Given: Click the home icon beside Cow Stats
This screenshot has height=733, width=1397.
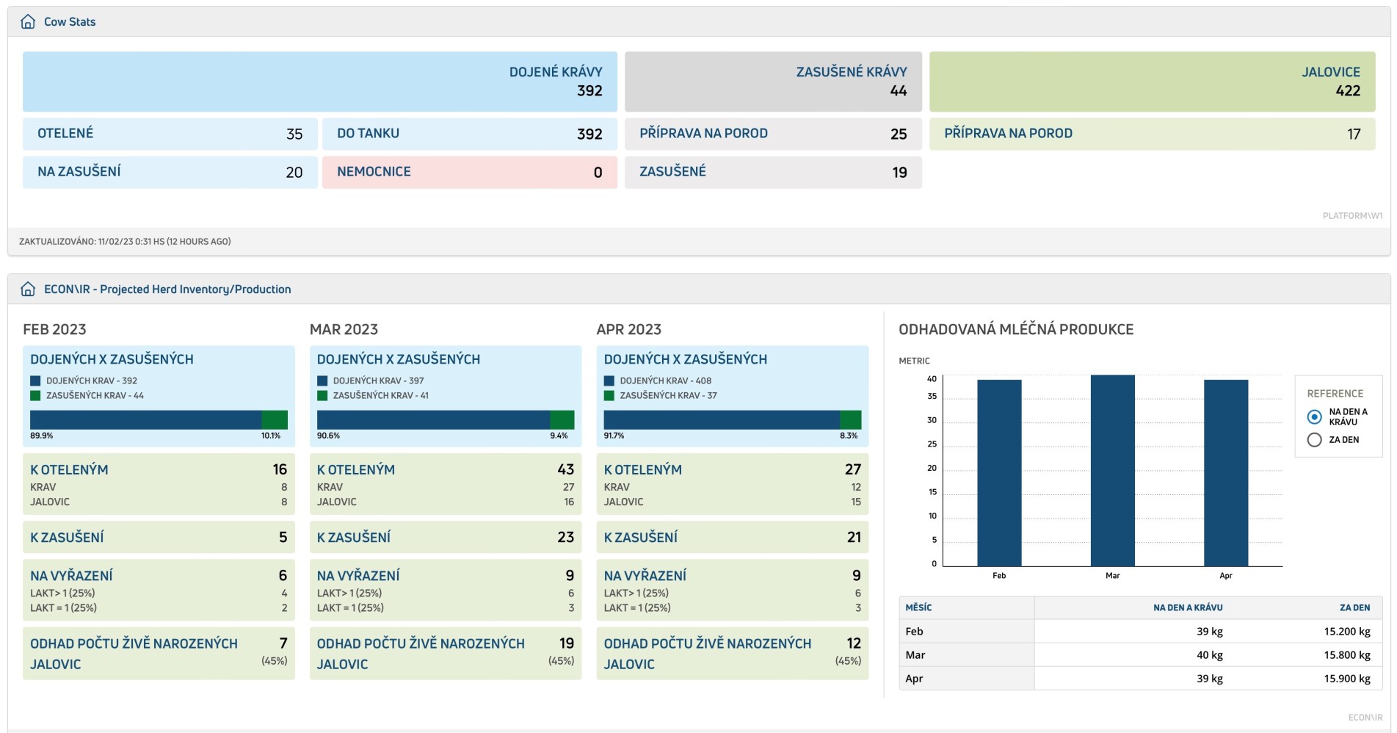Looking at the screenshot, I should [x=28, y=22].
